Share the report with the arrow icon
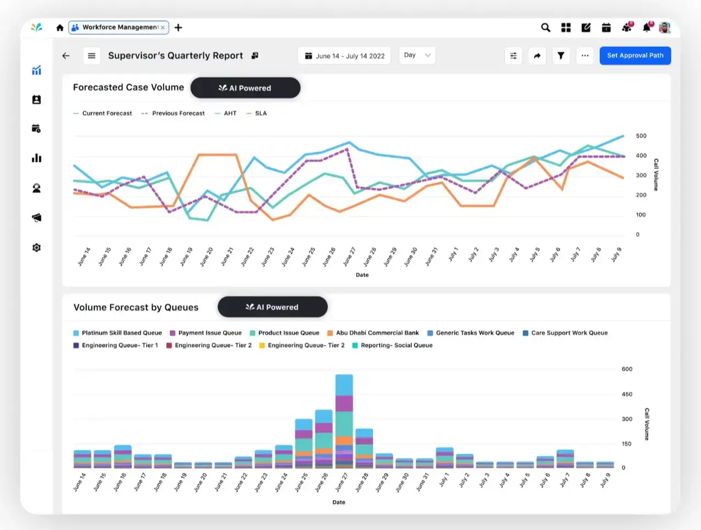The image size is (701, 530). [x=537, y=56]
